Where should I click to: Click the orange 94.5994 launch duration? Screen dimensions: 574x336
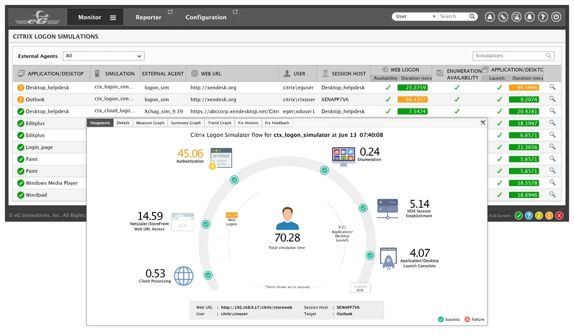(x=524, y=87)
